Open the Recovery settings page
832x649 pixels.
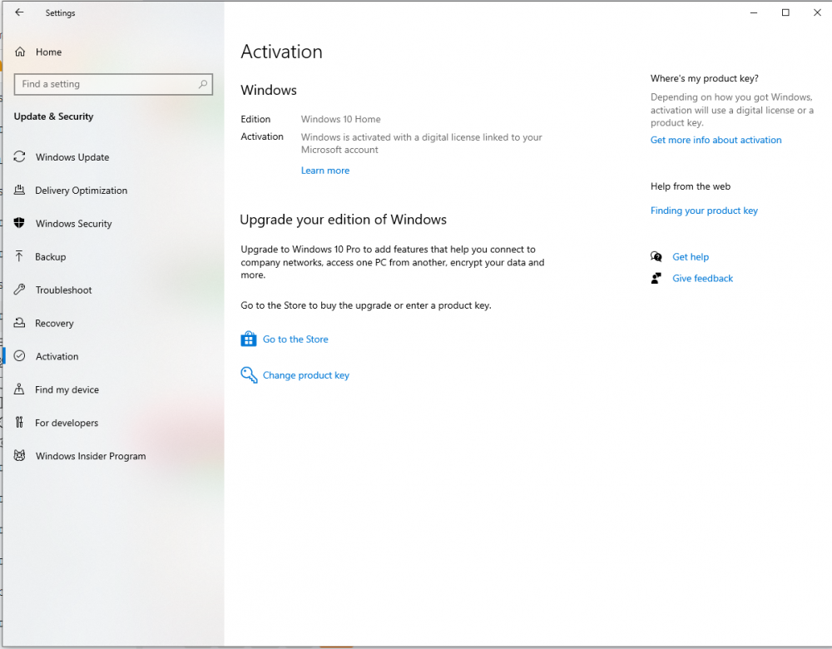click(x=54, y=323)
